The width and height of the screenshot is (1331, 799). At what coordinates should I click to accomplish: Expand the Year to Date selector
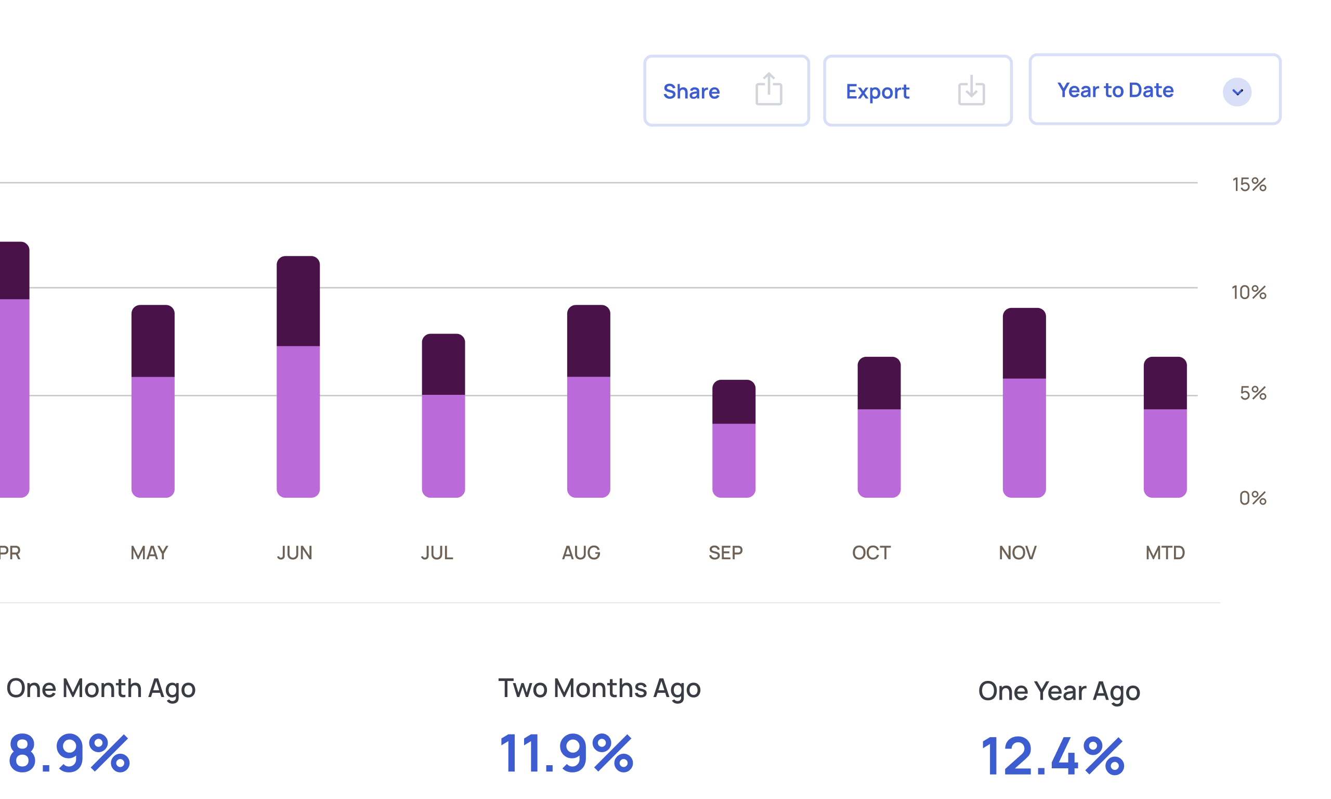pos(1115,90)
